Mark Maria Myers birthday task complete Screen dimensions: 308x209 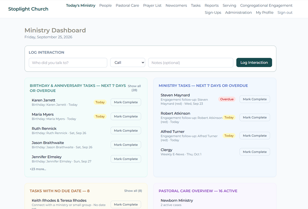click(x=126, y=116)
